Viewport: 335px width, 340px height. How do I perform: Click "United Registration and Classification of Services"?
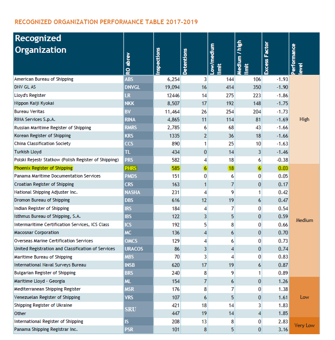tap(64, 249)
